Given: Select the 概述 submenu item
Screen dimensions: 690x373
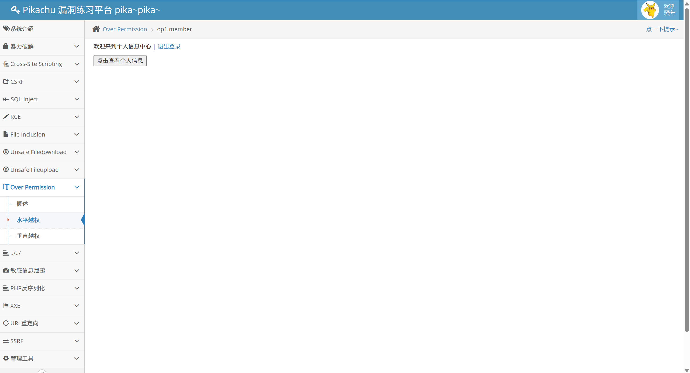Looking at the screenshot, I should [22, 204].
